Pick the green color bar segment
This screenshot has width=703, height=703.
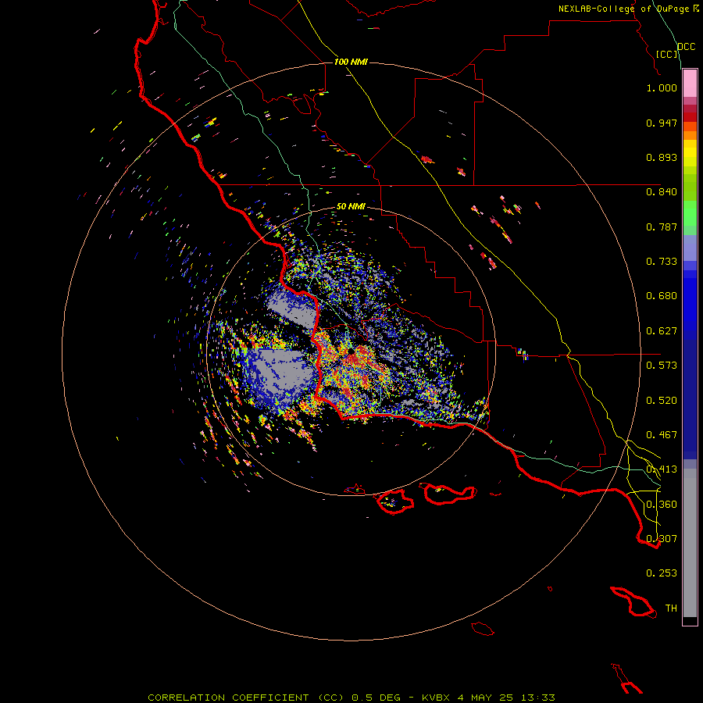click(x=690, y=213)
